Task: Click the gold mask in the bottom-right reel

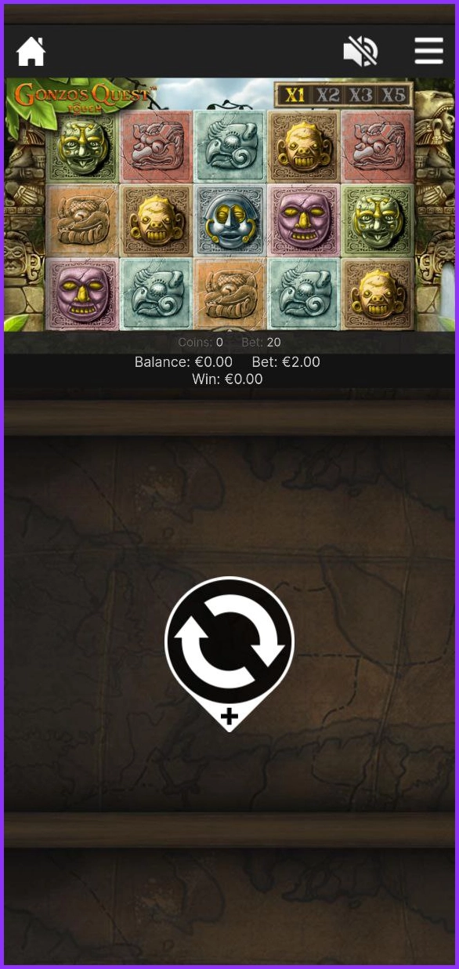Action: 378,295
